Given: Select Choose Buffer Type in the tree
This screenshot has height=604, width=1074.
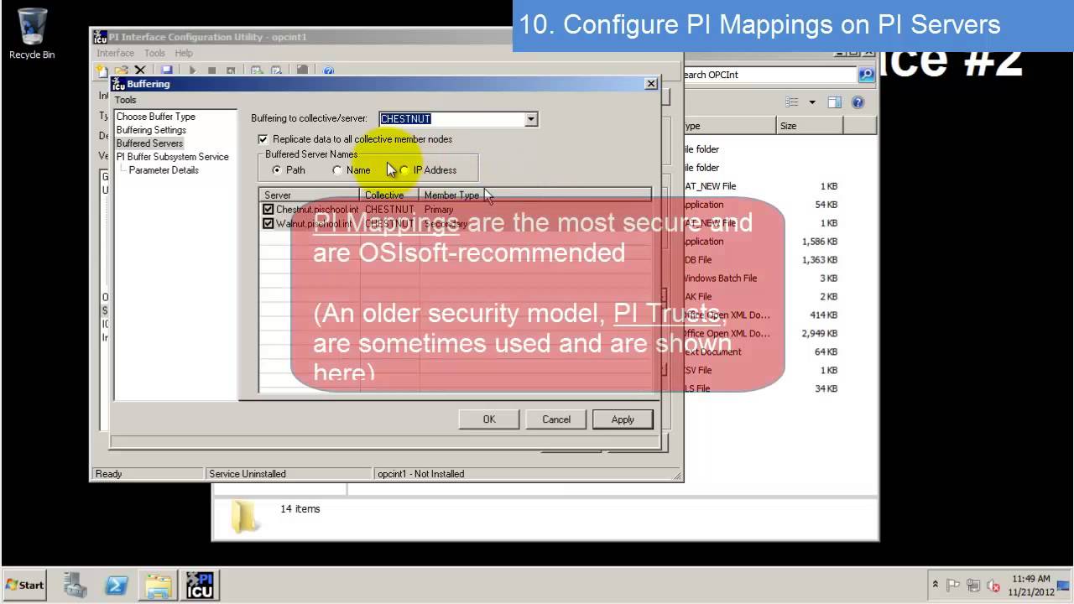Looking at the screenshot, I should pyautogui.click(x=156, y=117).
